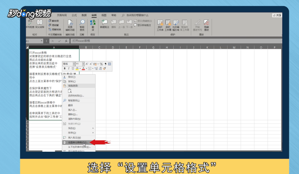
Task: Switch to 数据 ribbon tab
Action: click(84, 15)
